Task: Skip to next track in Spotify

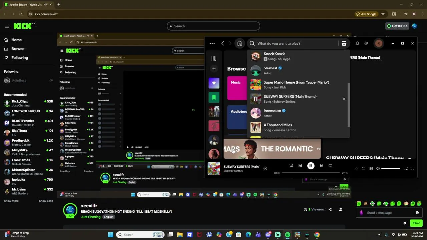Action: (x=321, y=166)
